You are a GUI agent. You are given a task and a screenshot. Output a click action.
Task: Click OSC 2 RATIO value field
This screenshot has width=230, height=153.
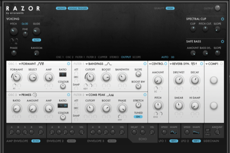[x=63, y=106]
